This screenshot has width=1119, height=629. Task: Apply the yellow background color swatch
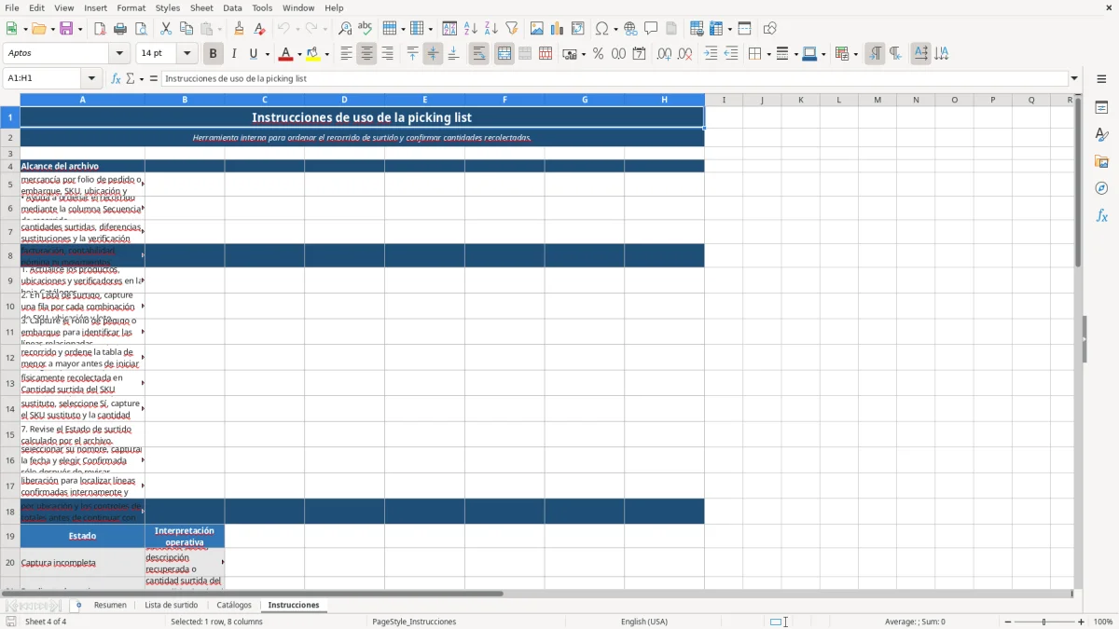point(313,54)
